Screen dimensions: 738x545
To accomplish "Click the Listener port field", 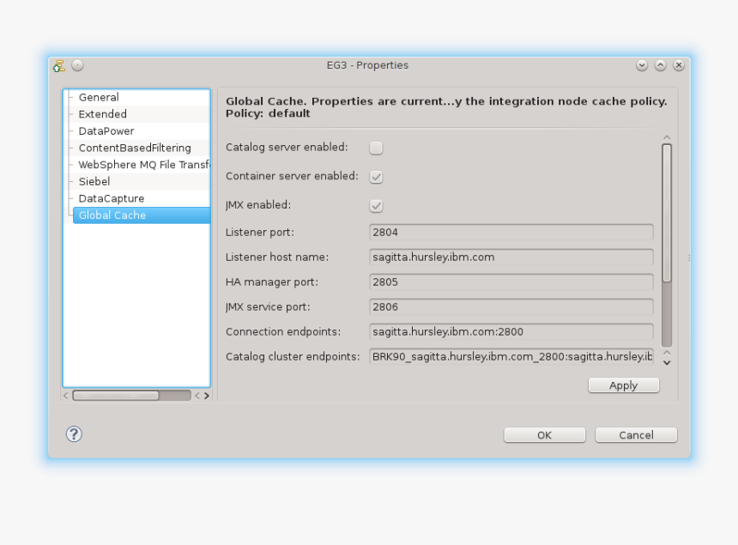I will tap(511, 232).
